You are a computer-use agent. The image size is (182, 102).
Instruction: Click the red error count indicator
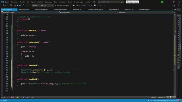(x=13, y=97)
